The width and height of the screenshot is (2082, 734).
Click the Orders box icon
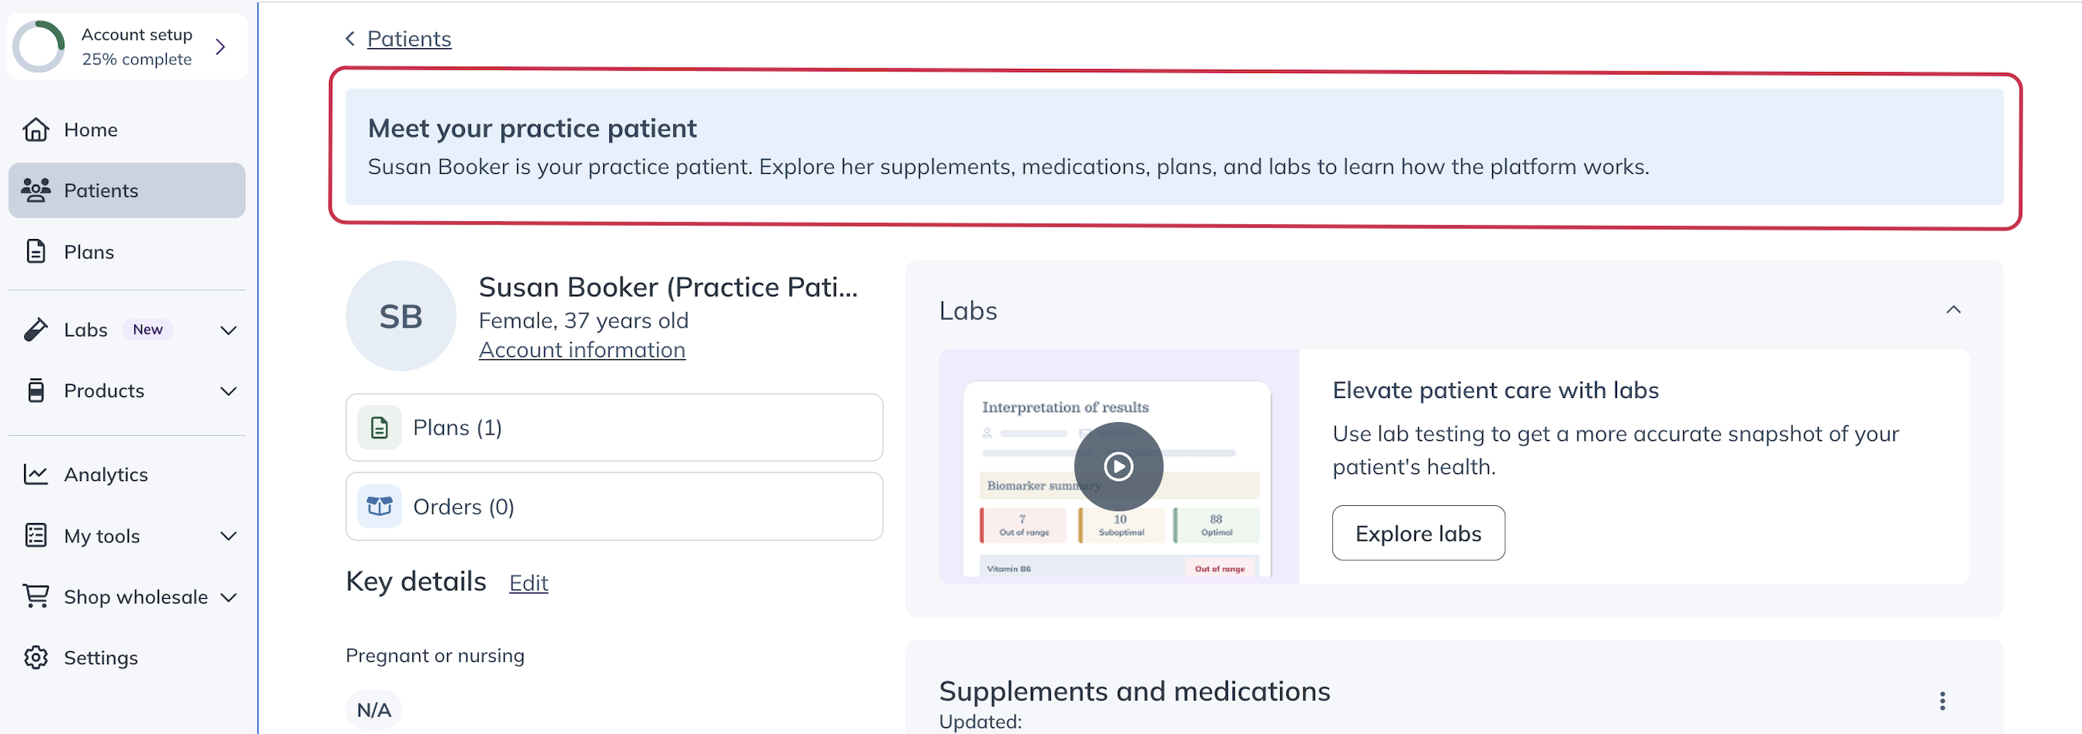tap(379, 507)
